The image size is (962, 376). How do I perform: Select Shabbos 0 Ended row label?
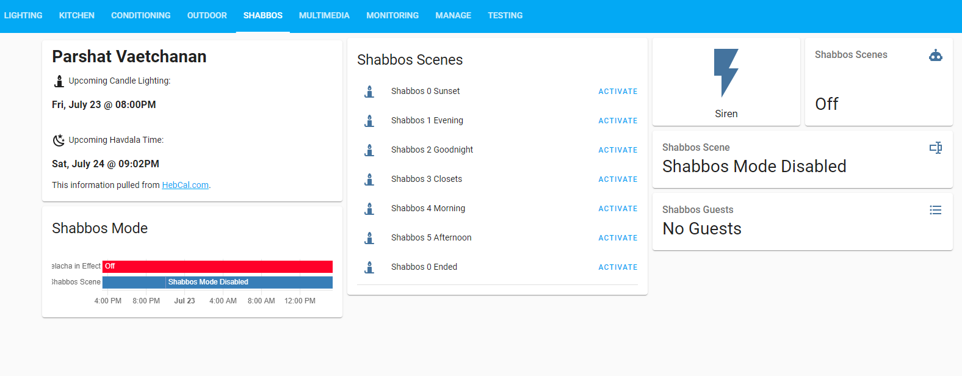point(424,267)
